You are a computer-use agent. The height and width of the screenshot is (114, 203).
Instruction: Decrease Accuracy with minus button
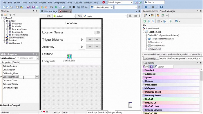tap(90, 47)
